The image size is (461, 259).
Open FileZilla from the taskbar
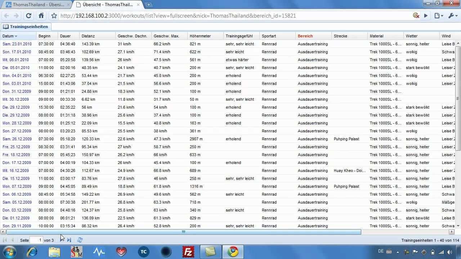click(188, 251)
